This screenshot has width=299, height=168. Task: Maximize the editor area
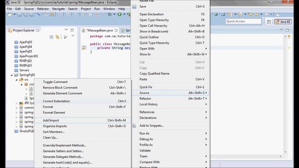click(x=287, y=30)
